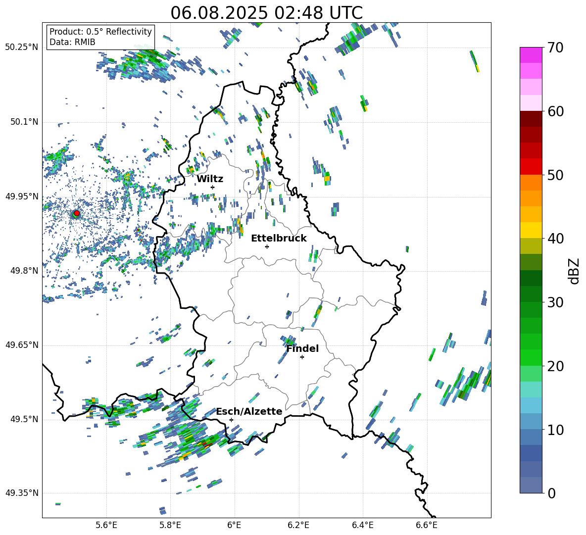The image size is (586, 535).
Task: Click the 49.5°N latitude label
Action: tap(24, 419)
